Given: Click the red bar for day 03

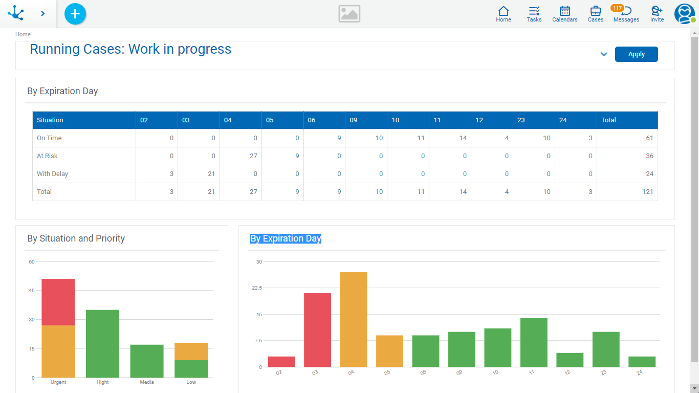Looking at the screenshot, I should click(x=317, y=330).
